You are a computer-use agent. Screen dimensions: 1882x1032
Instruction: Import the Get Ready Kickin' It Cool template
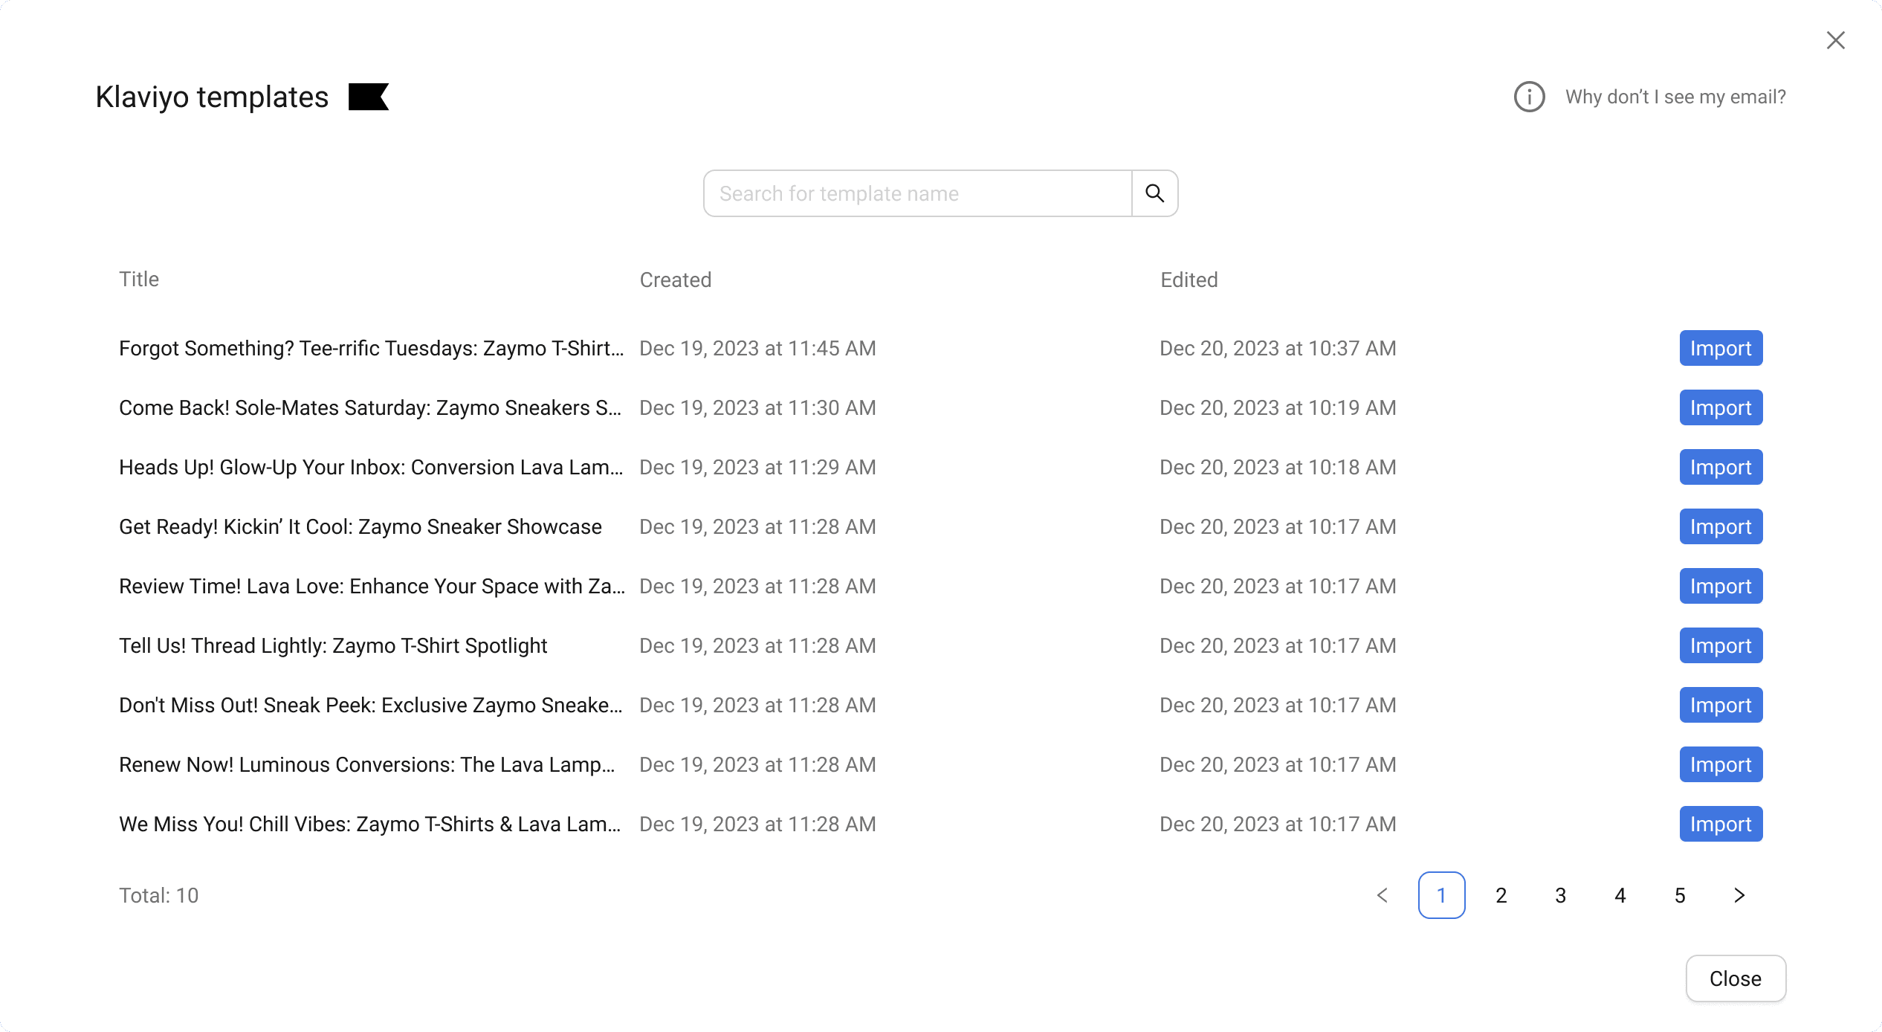point(1720,526)
